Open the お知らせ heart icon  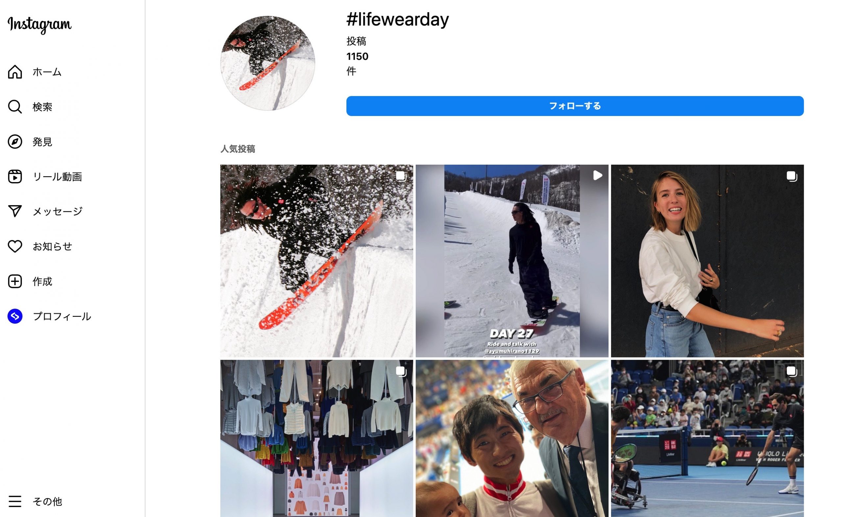pyautogui.click(x=15, y=246)
